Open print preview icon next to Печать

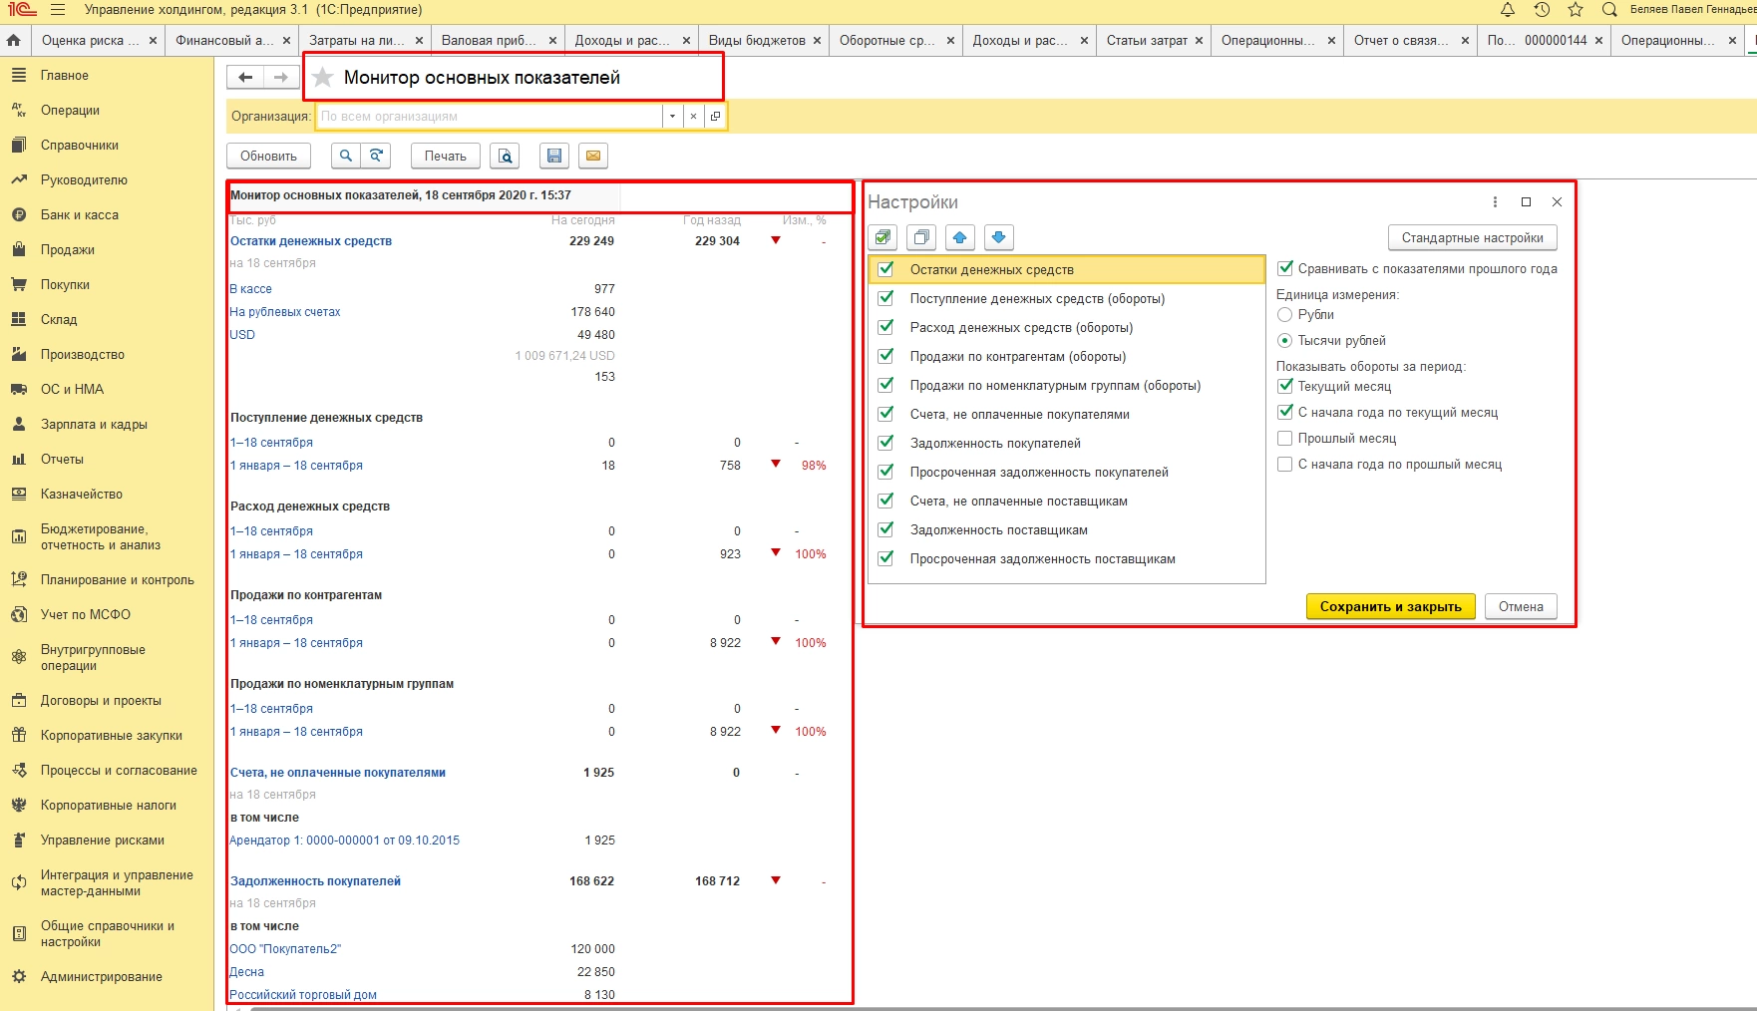(506, 156)
